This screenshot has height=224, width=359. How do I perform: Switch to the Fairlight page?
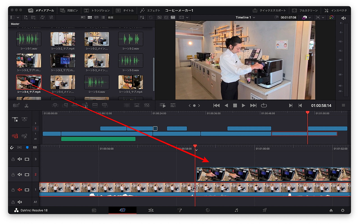point(236,210)
